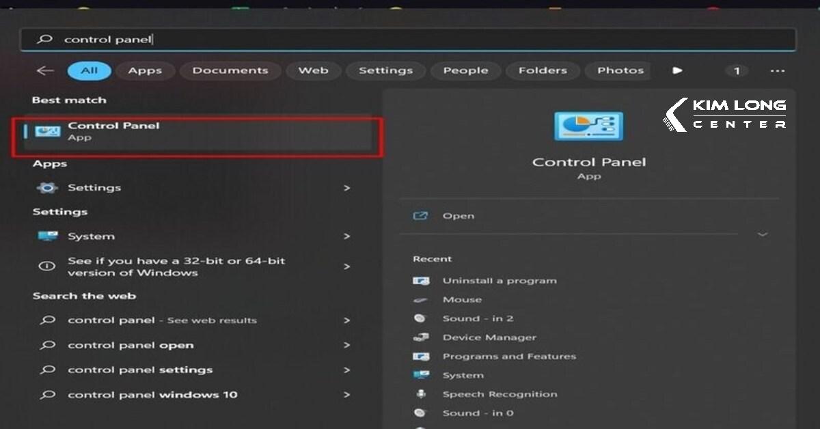Screen dimensions: 820x429
Task: Click the large Control Panel icon in preview
Action: click(x=588, y=126)
